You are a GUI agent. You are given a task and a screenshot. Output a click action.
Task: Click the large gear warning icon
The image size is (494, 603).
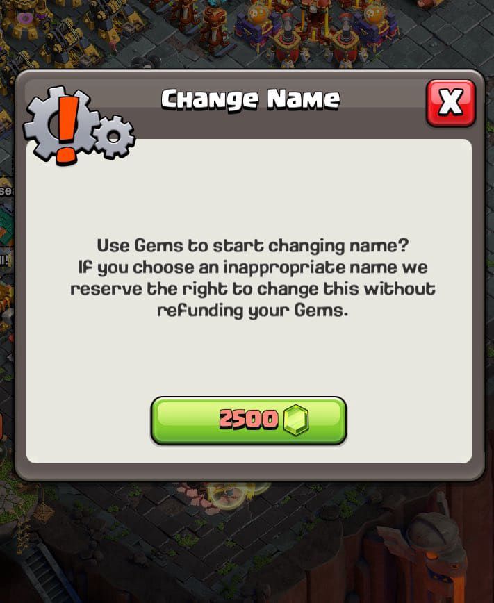tap(62, 125)
